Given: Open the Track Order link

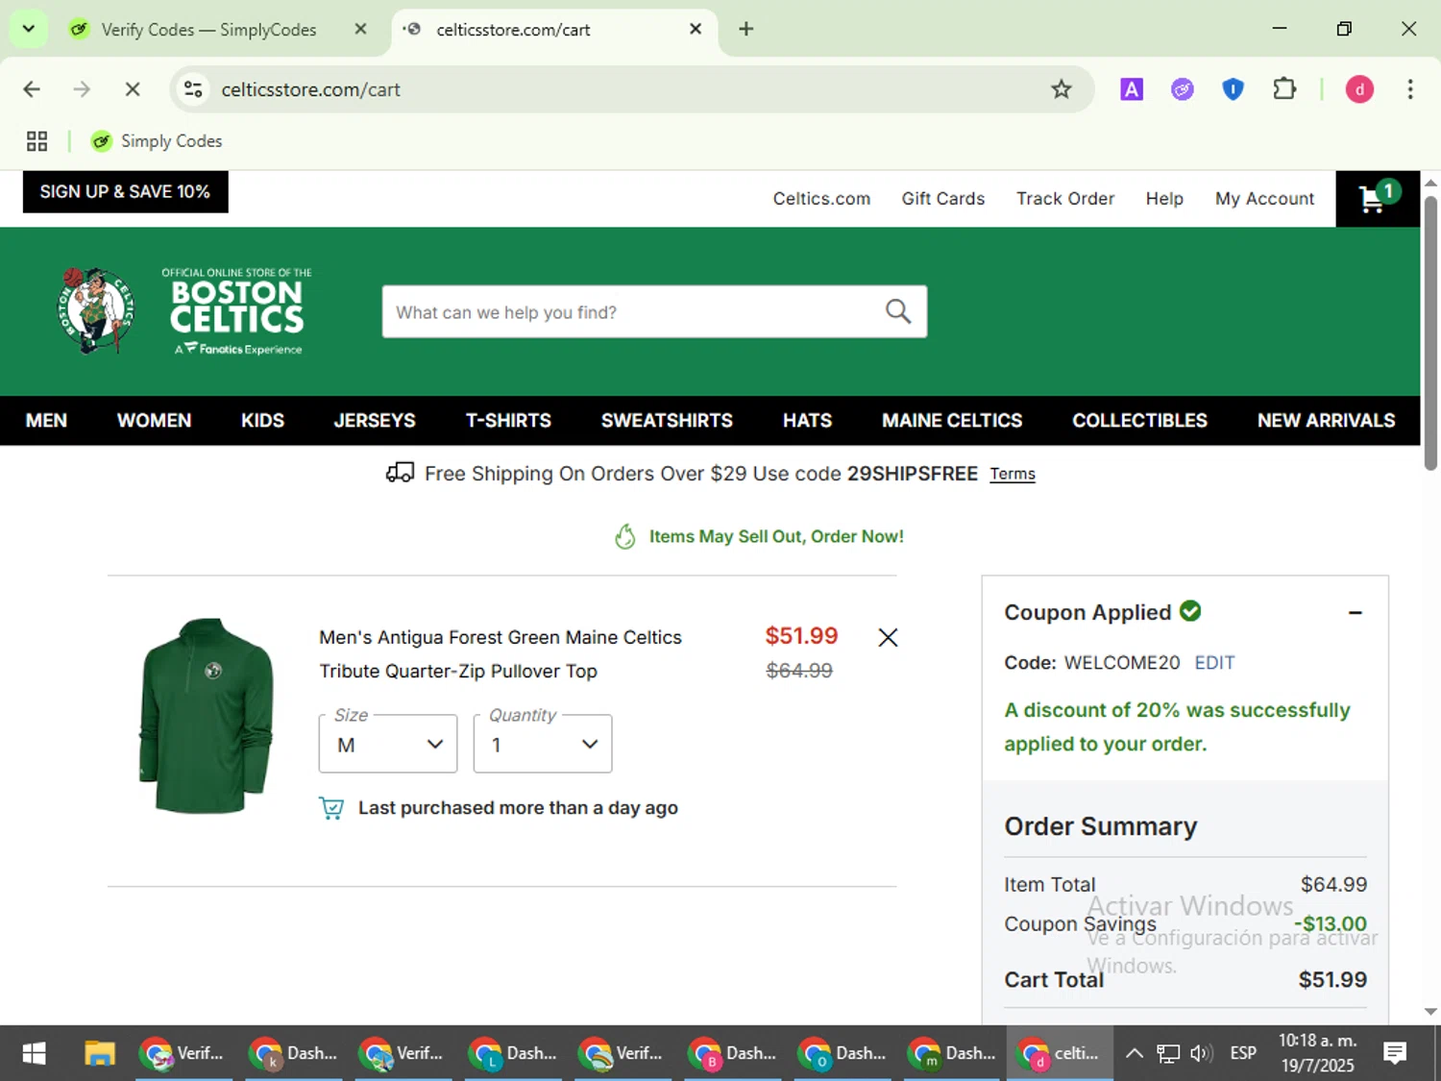Looking at the screenshot, I should tap(1065, 199).
